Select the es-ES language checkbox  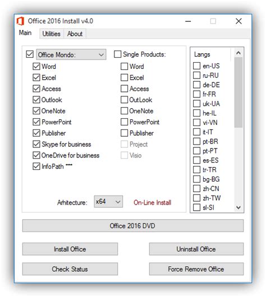197,160
